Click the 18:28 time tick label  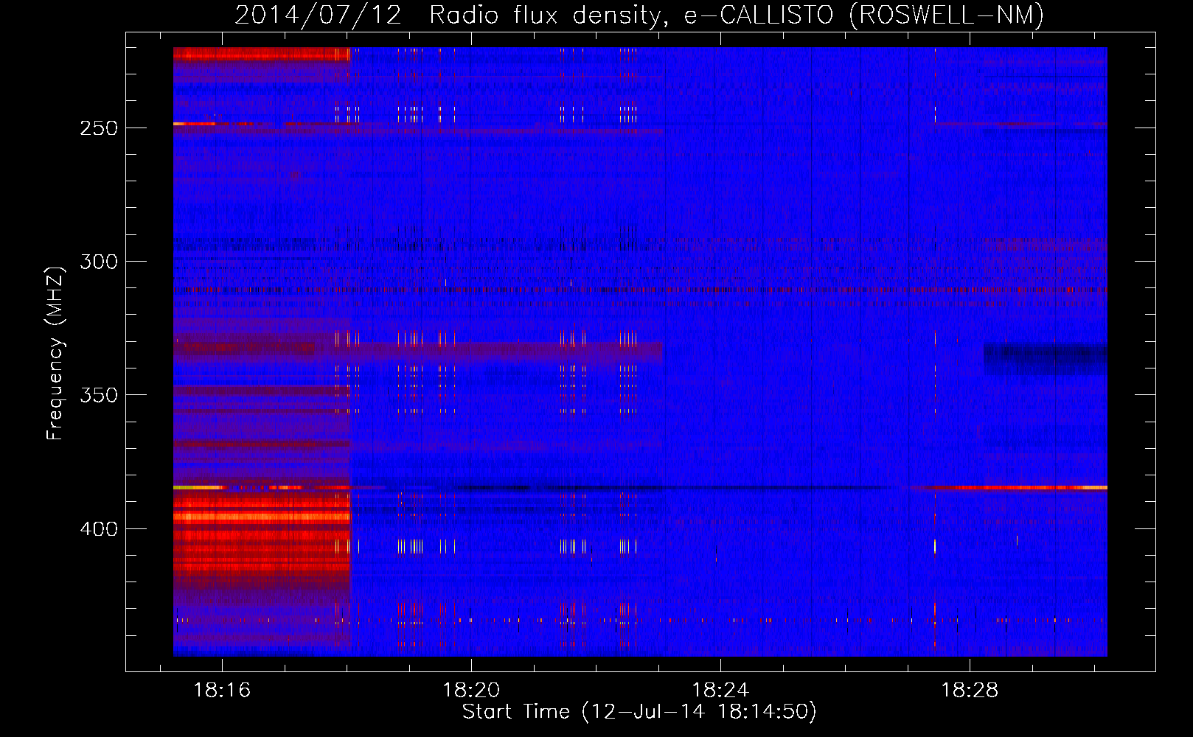(970, 691)
